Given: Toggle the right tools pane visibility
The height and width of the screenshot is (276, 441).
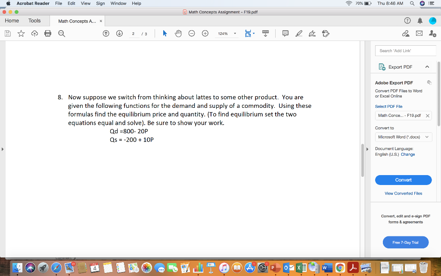Looking at the screenshot, I should [x=366, y=149].
